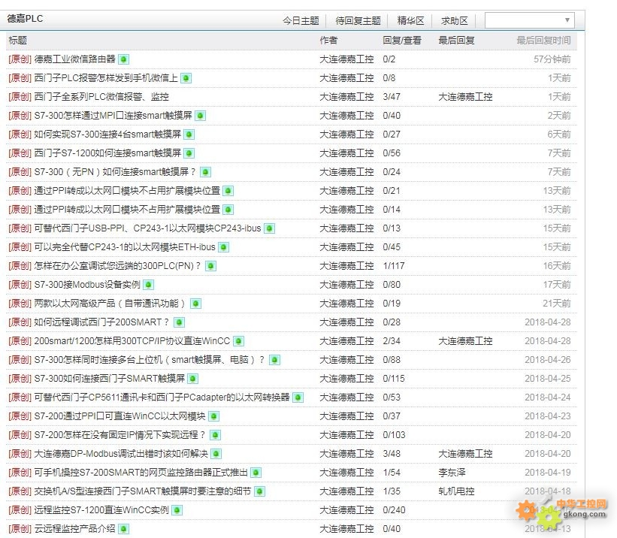Click the green icon after the "交换机A/S型" thread title
This screenshot has height=538, width=617.
(259, 491)
